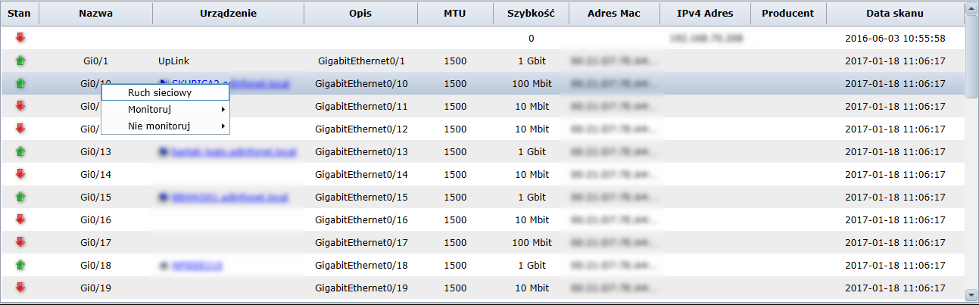Click the red status arrow in the Gi0/17 row
The height and width of the screenshot is (305, 979).
[x=20, y=242]
